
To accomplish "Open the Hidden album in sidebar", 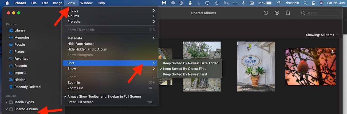I will click(20, 80).
